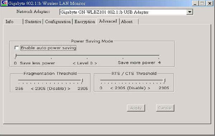Image resolution: width=215 pixels, height=136 pixels.
Task: Click the Cancel button
Action: pos(165,108)
